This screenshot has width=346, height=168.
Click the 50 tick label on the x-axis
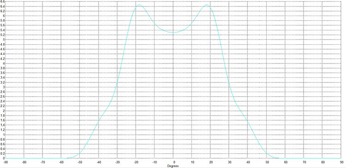click(x=267, y=162)
